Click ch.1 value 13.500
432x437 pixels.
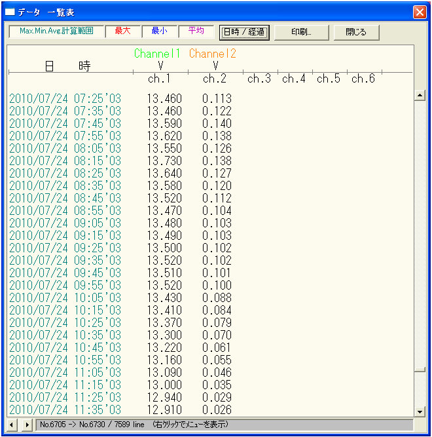coord(164,248)
